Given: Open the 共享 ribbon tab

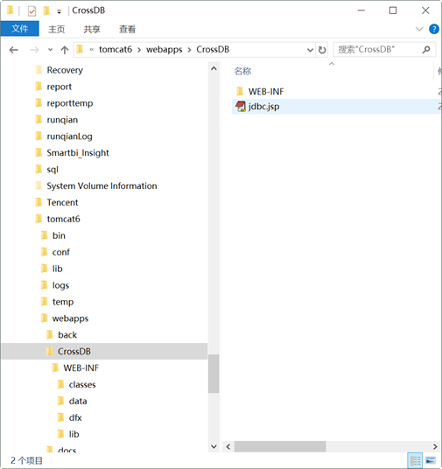Looking at the screenshot, I should click(92, 29).
